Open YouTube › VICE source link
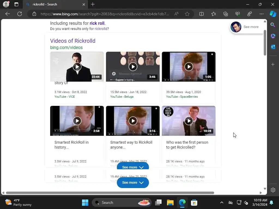 [65, 97]
